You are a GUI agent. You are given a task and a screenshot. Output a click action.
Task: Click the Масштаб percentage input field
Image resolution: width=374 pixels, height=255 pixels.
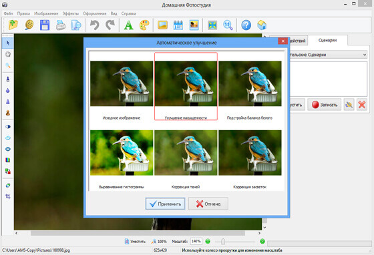(x=196, y=242)
